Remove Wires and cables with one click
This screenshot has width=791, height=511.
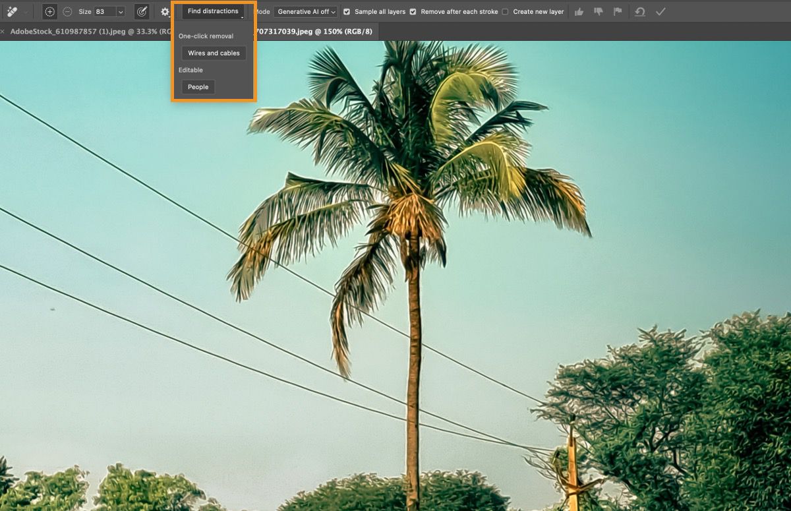click(213, 53)
